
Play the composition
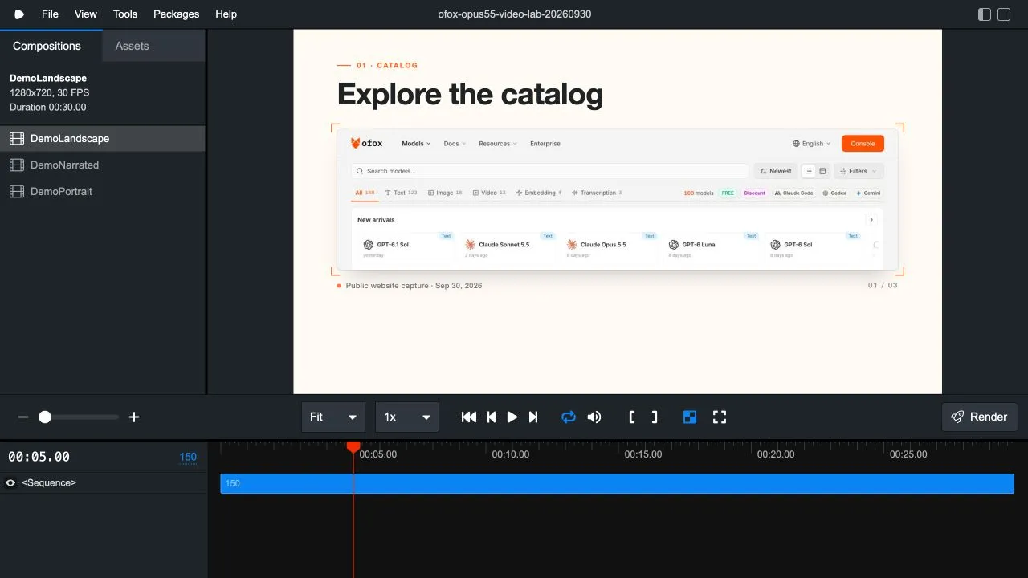(512, 417)
